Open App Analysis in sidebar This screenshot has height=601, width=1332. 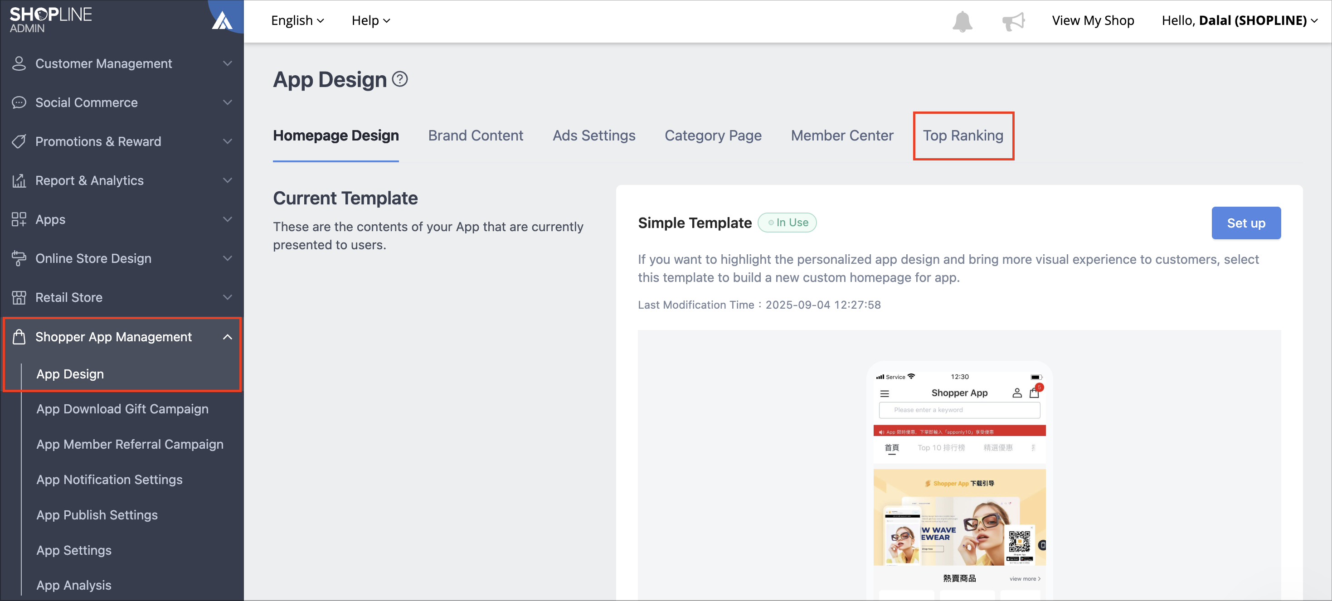coord(73,585)
